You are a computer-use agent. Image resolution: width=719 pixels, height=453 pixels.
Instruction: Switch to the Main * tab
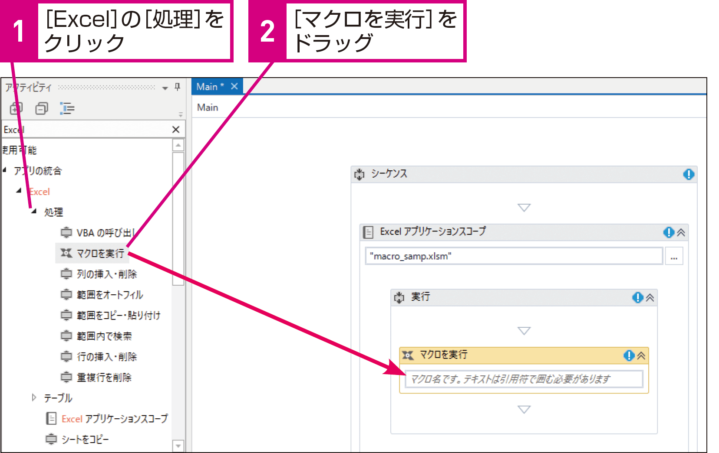(210, 87)
